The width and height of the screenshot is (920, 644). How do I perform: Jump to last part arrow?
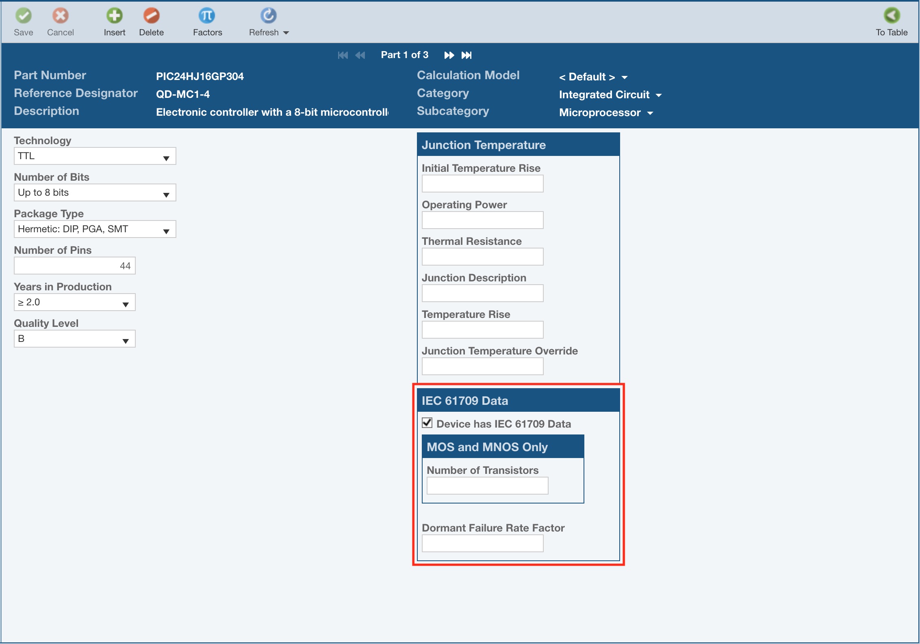pyautogui.click(x=467, y=55)
